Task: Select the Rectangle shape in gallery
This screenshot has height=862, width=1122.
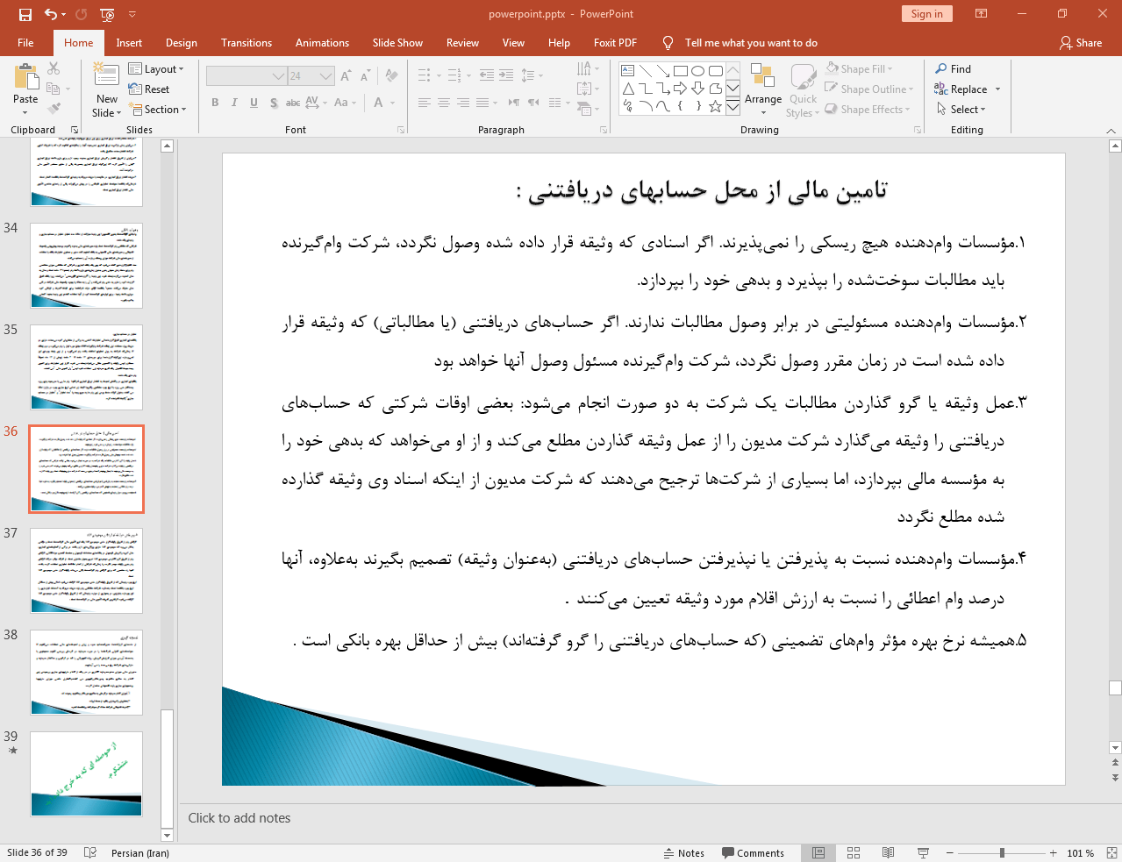Action: (681, 71)
